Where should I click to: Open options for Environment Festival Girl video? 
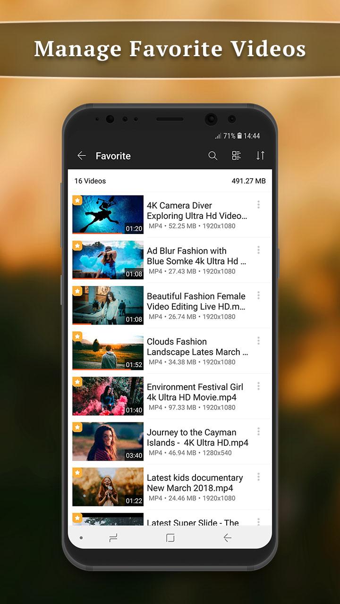pyautogui.click(x=258, y=386)
